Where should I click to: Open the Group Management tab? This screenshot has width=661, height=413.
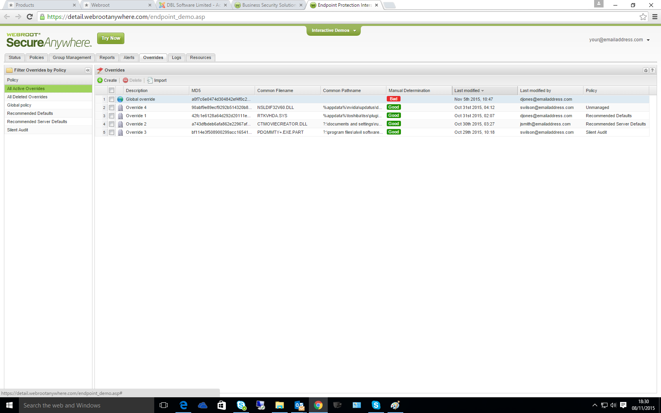pyautogui.click(x=72, y=57)
